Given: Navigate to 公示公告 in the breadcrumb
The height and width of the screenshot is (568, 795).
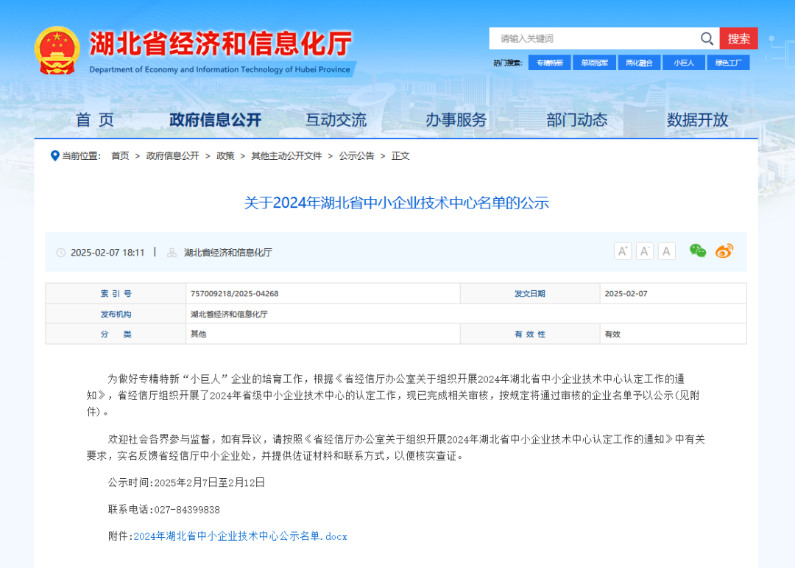Looking at the screenshot, I should (x=356, y=155).
